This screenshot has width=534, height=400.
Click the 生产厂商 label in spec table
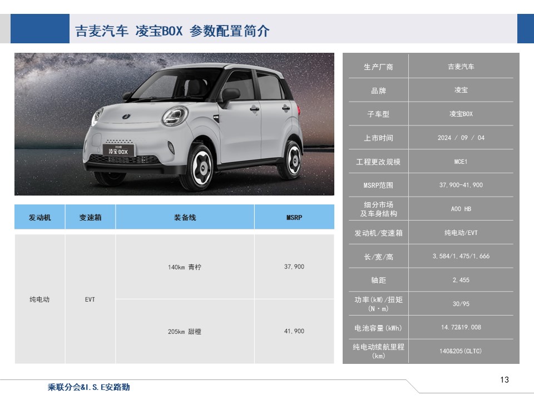point(378,67)
